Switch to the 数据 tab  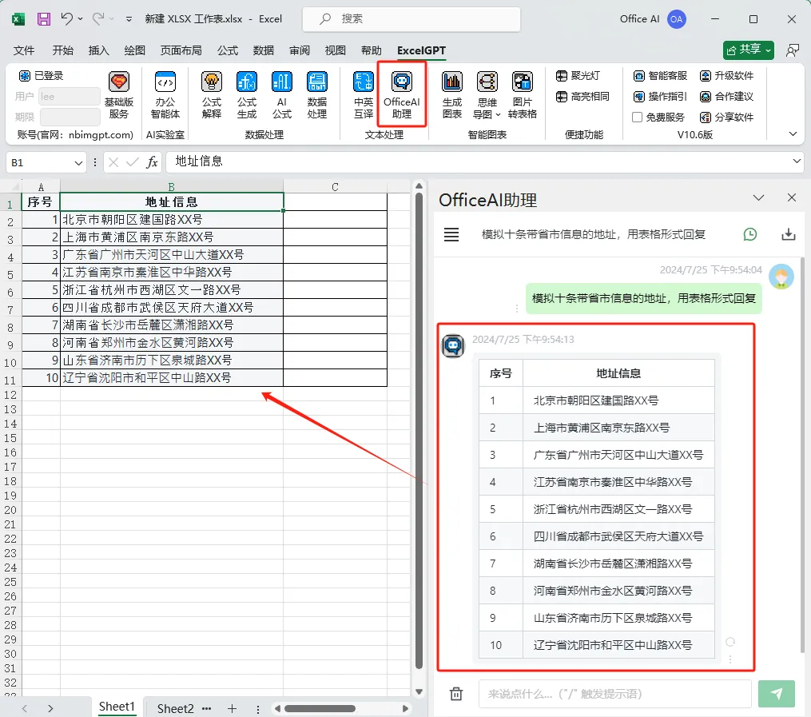click(263, 50)
